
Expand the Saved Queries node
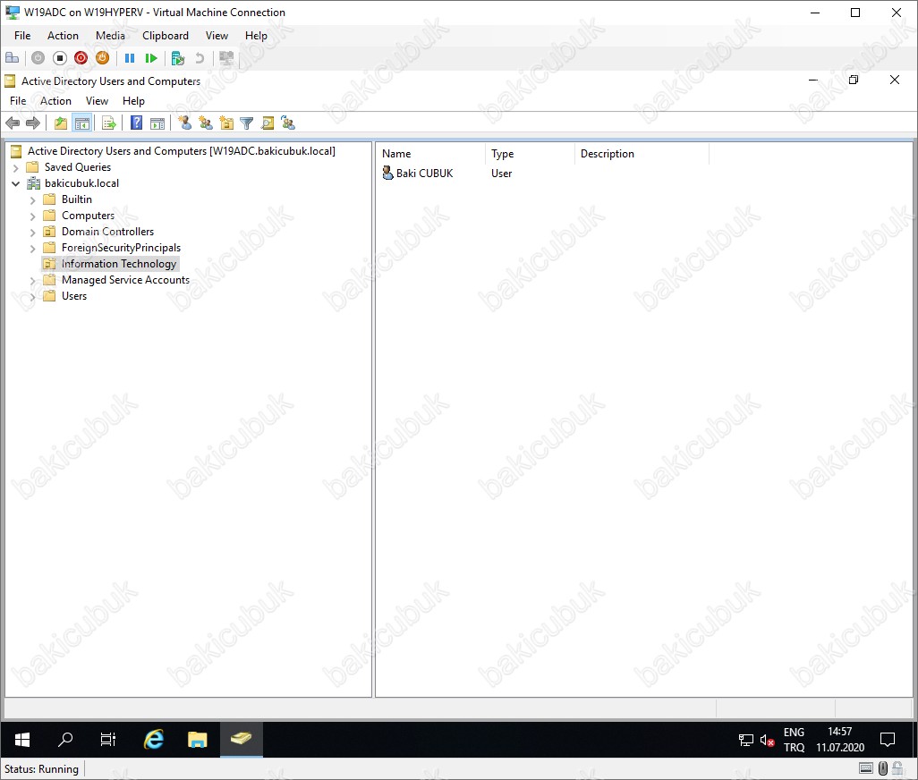click(x=16, y=167)
